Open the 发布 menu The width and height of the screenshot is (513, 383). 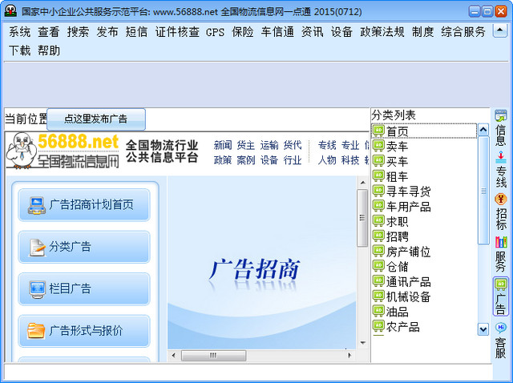click(107, 32)
